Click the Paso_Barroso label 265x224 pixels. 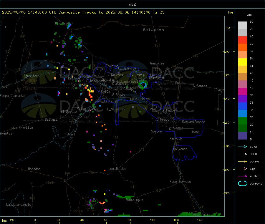pyautogui.click(x=180, y=182)
